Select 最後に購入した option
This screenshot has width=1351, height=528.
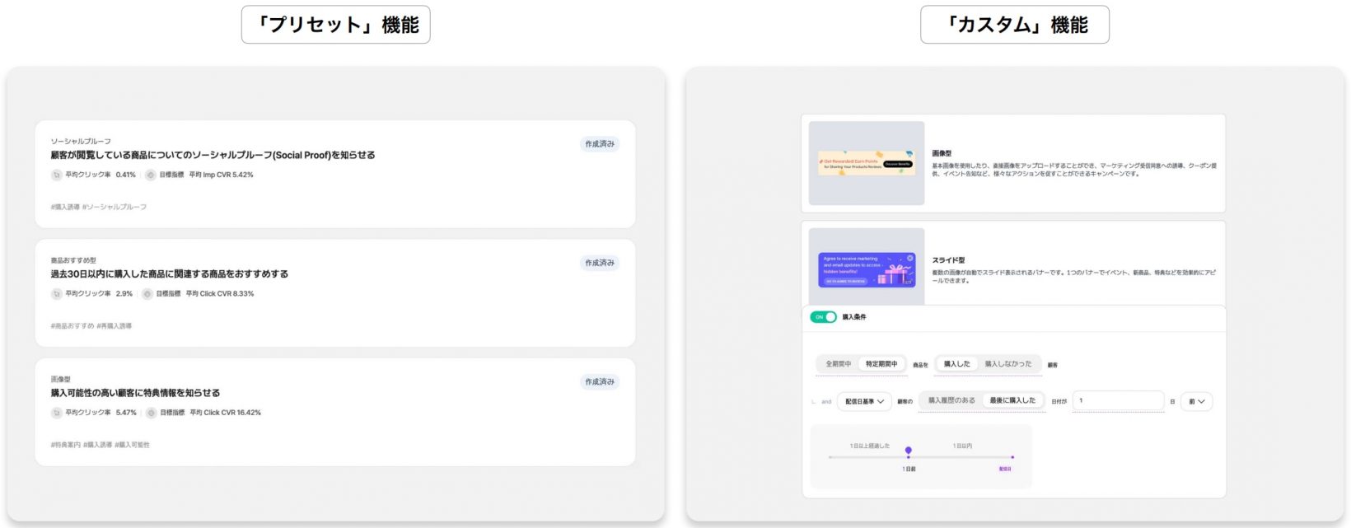pyautogui.click(x=1012, y=400)
